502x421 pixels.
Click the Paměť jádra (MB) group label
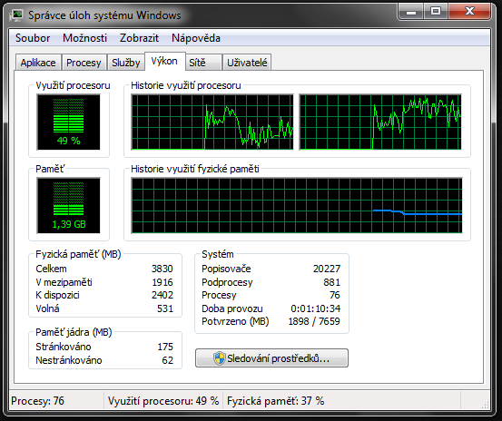coord(74,332)
